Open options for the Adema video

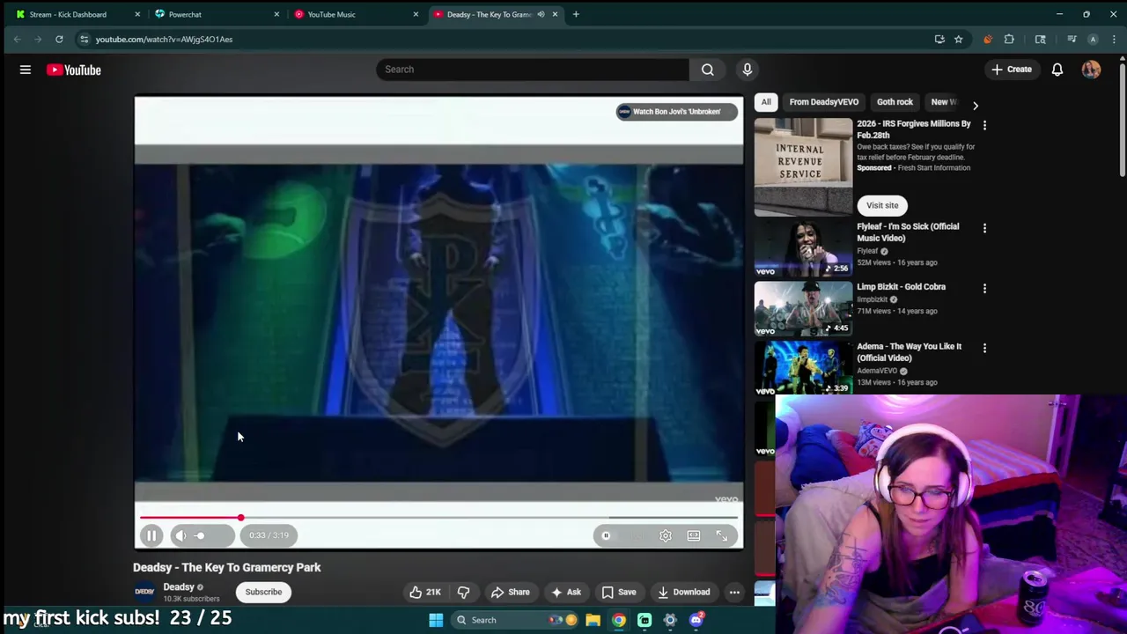pyautogui.click(x=984, y=348)
